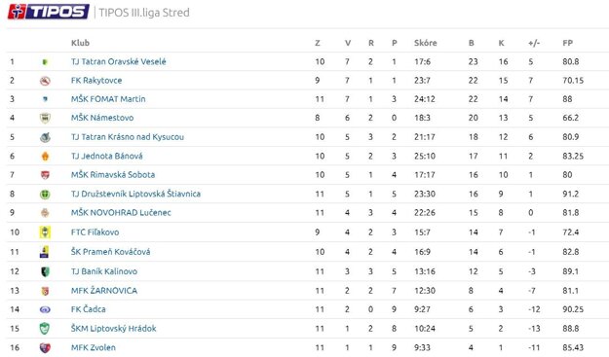609x357 pixels.
Task: Click the TIPOS logo in the header
Action: [x=49, y=12]
